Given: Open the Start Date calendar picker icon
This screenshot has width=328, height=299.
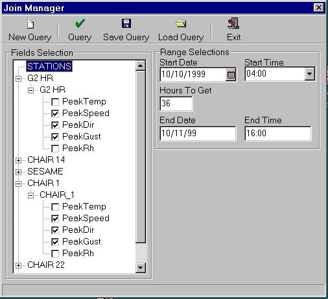Looking at the screenshot, I should click(x=231, y=75).
